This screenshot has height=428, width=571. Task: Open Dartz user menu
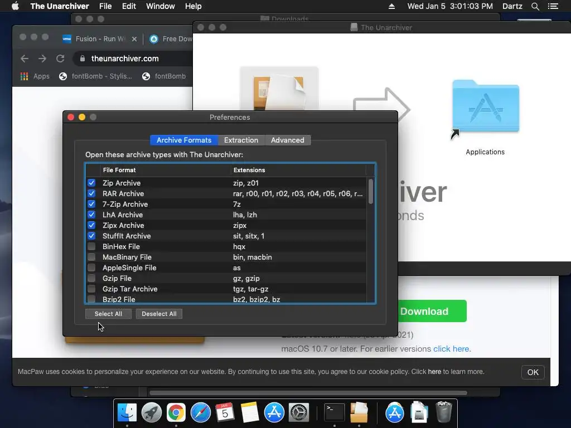(x=512, y=6)
